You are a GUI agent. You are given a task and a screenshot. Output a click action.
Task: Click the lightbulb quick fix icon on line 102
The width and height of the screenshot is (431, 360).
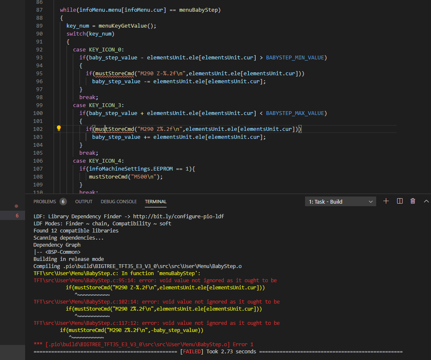coord(59,128)
